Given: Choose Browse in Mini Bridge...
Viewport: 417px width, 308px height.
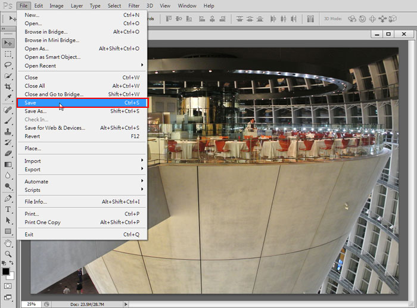Looking at the screenshot, I should tap(82, 40).
